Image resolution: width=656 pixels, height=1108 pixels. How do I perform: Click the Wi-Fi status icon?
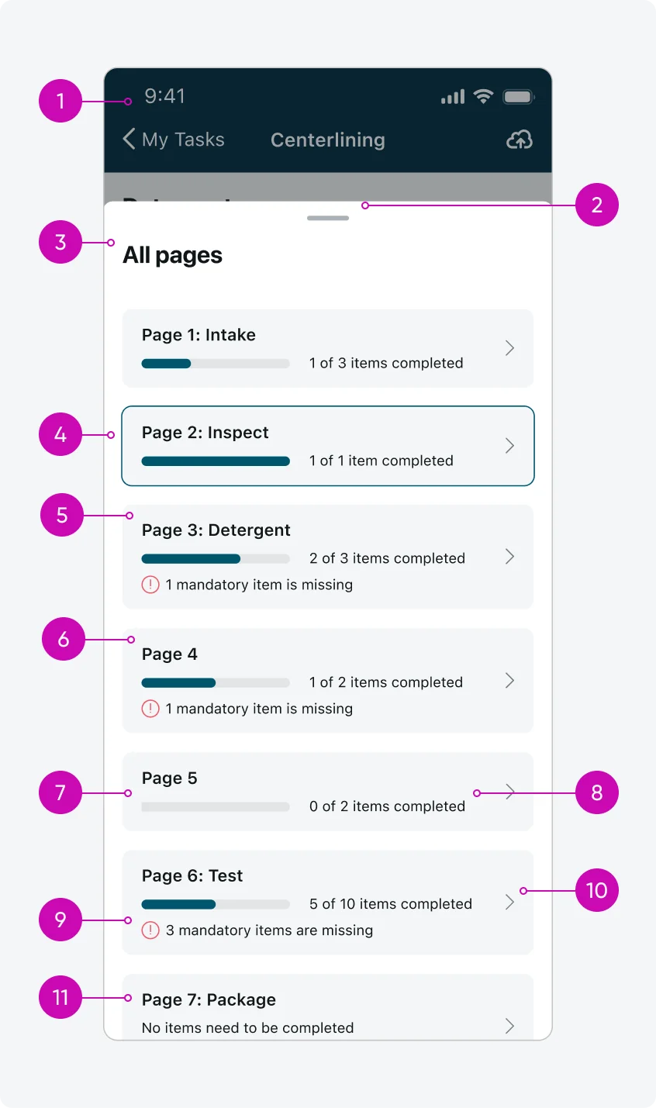483,96
